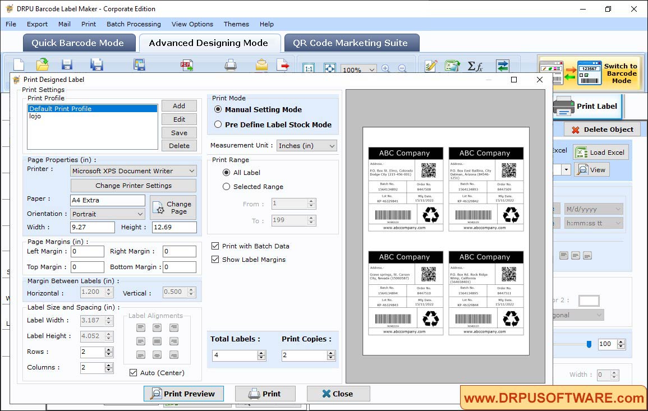Viewport: 648px width, 411px height.
Task: Click the zoom out magnifier icon
Action: (x=402, y=68)
